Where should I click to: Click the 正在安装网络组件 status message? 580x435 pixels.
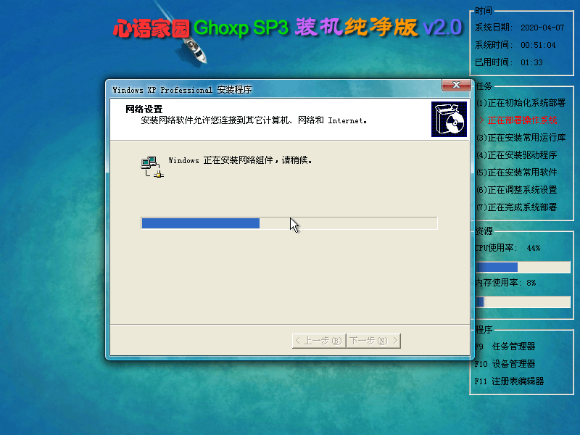point(241,160)
